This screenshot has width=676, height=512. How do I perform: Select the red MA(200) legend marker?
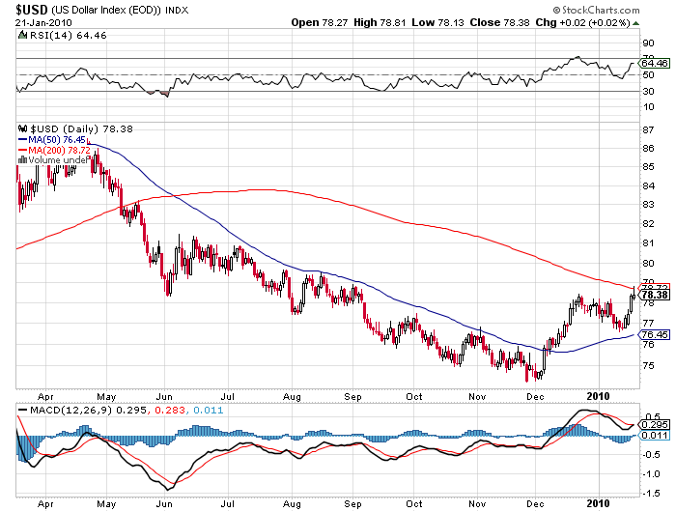(23, 150)
